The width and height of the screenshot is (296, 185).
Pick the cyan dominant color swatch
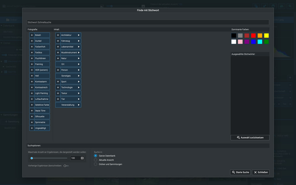point(260,42)
